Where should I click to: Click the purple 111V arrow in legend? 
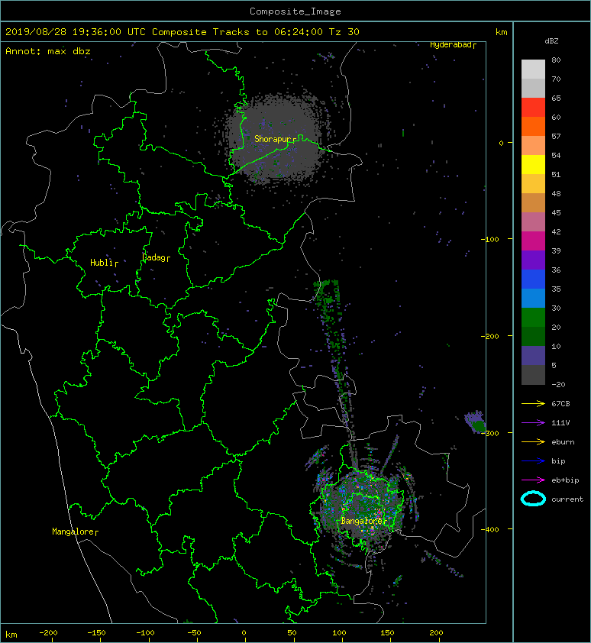coord(533,423)
